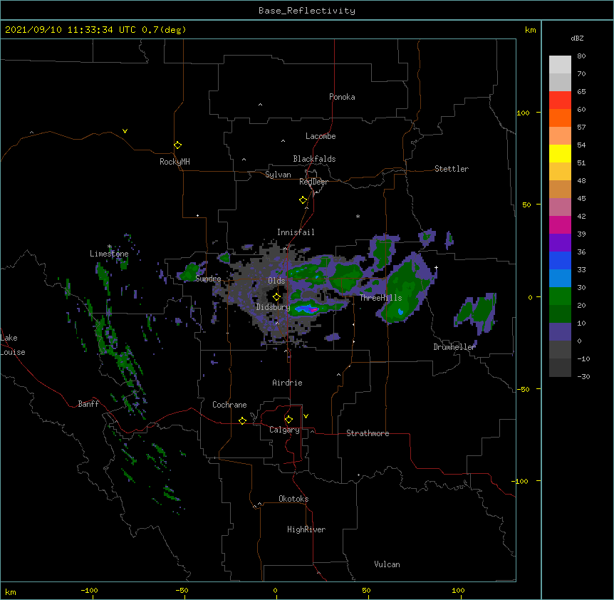
Task: Click the Strathmore city label
Action: point(368,433)
